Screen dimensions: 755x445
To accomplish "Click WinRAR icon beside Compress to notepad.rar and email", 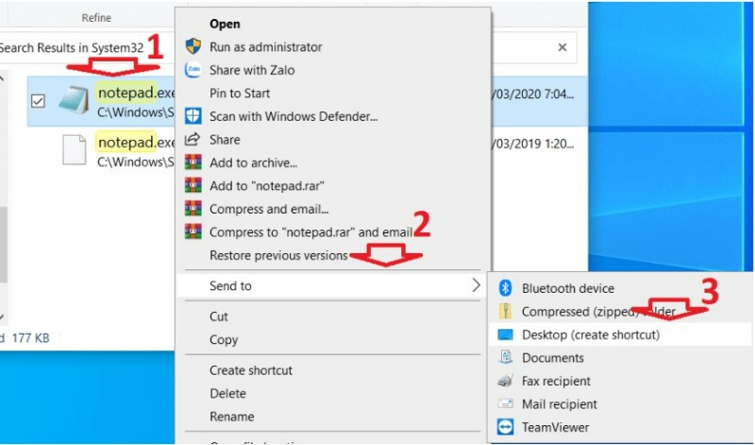I will click(x=193, y=231).
